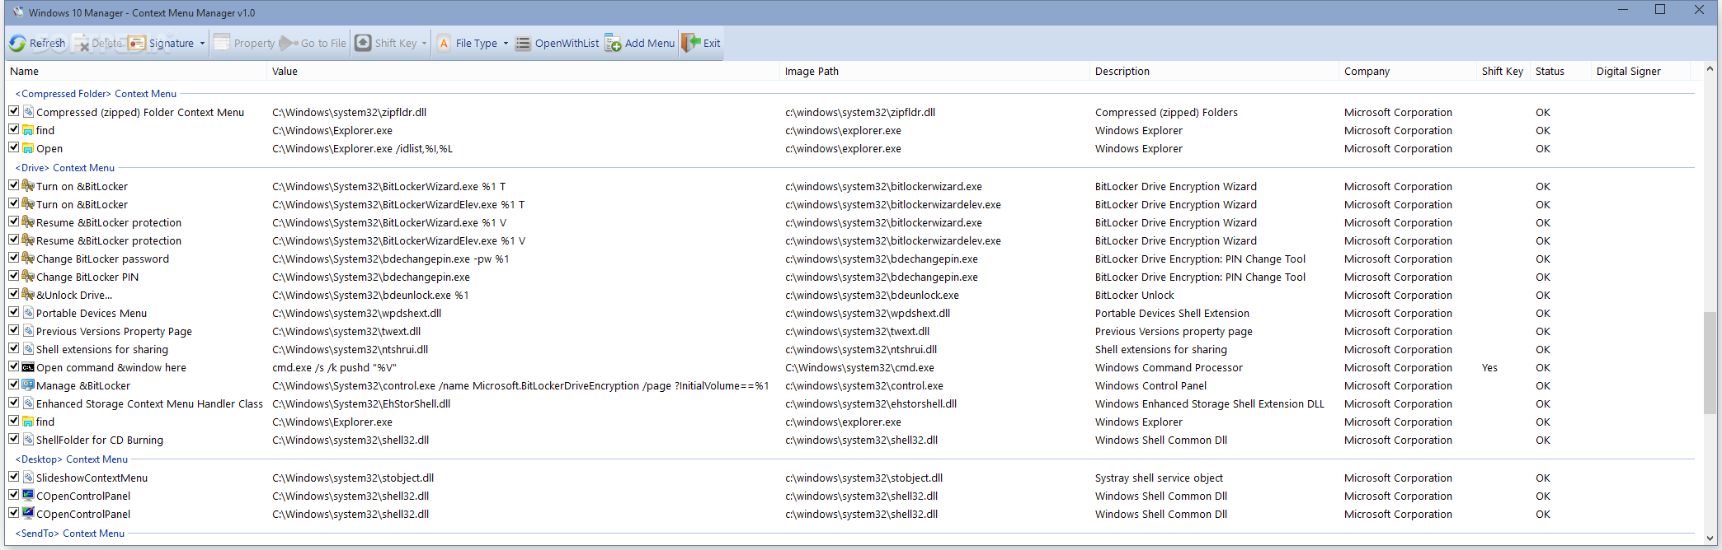Screen dimensions: 1722x550
Task: Uncheck Manage &BitLocker checkbox
Action: (x=14, y=385)
